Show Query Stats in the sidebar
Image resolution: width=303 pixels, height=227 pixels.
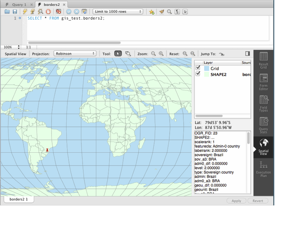tap(263, 125)
